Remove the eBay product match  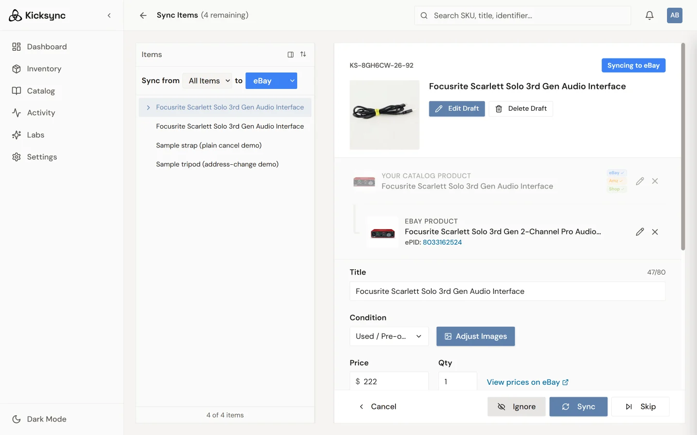click(655, 232)
